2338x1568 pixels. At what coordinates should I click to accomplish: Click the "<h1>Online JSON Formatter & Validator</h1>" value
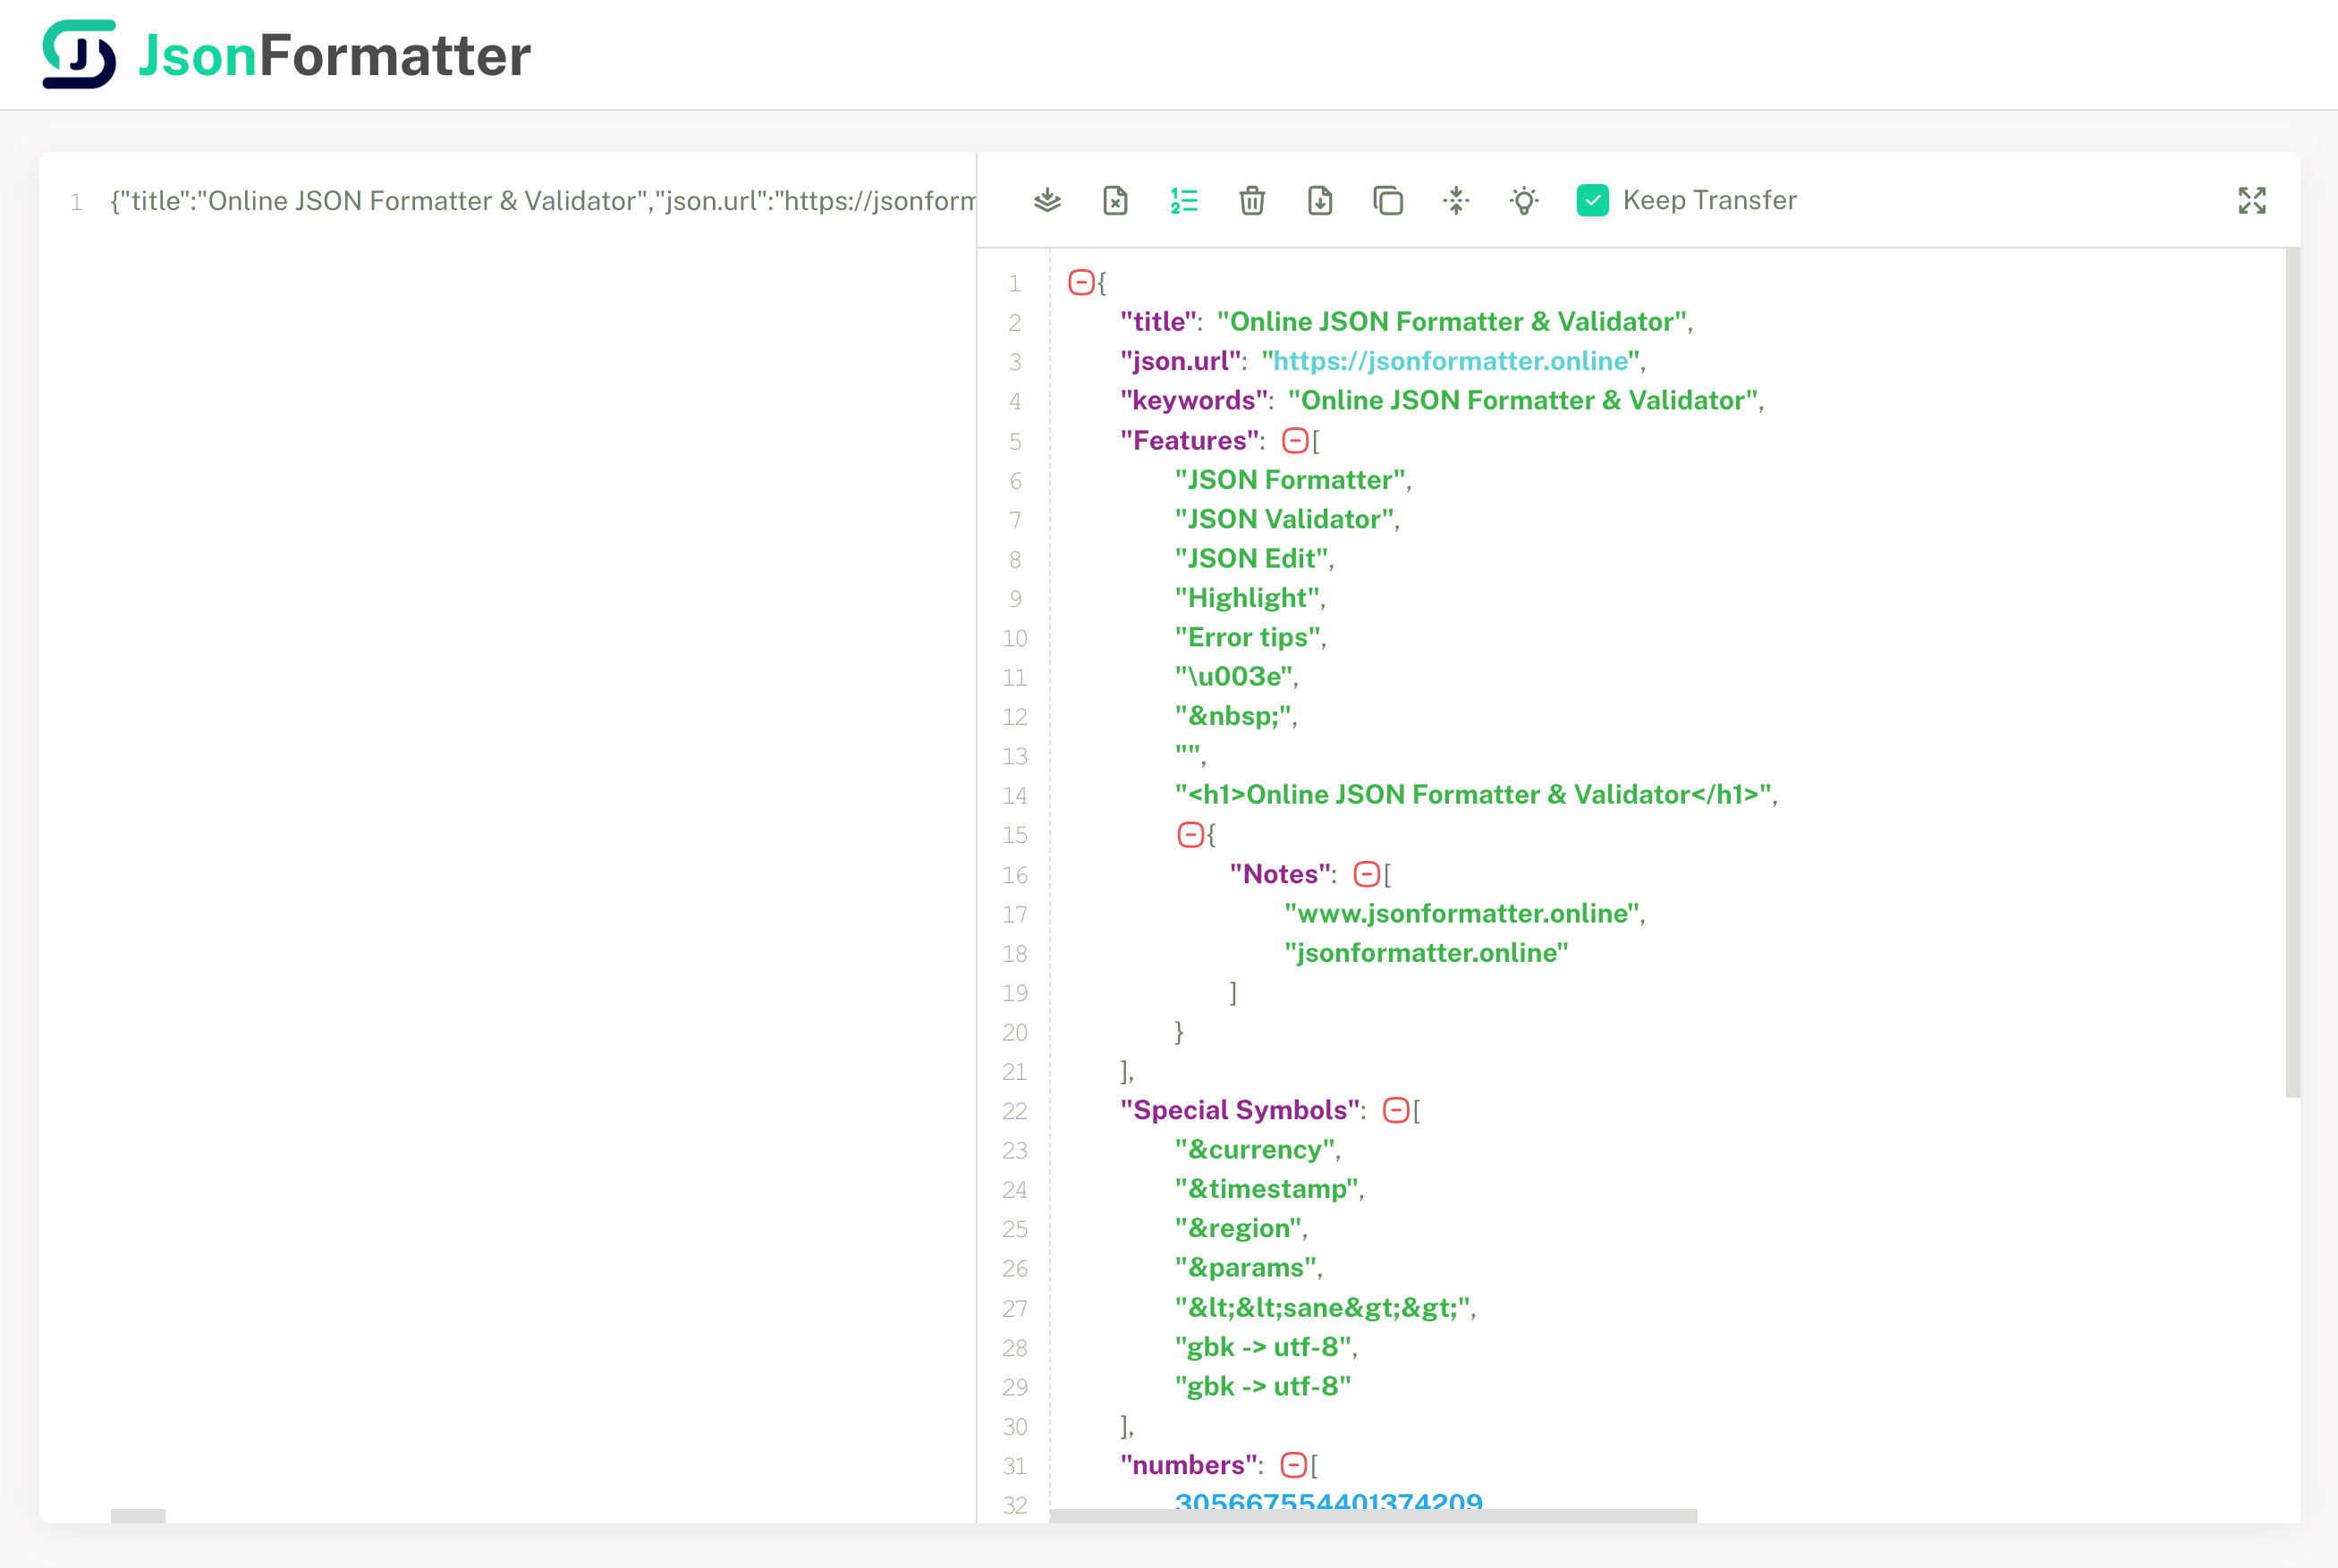pyautogui.click(x=1474, y=795)
